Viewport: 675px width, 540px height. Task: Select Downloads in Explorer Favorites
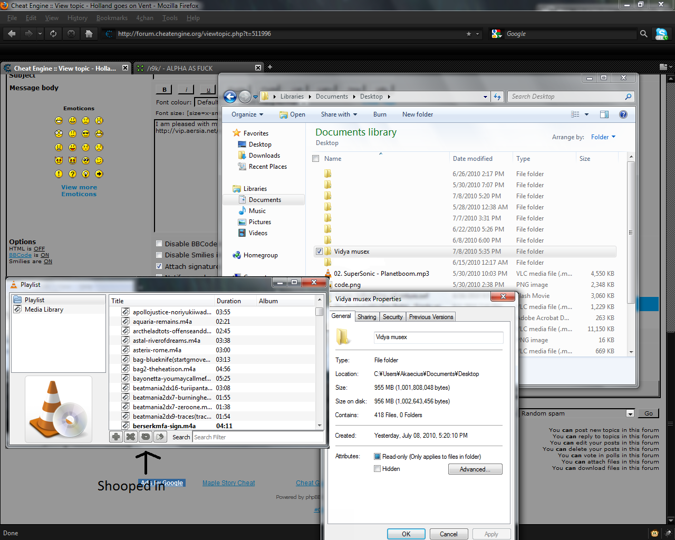point(264,156)
